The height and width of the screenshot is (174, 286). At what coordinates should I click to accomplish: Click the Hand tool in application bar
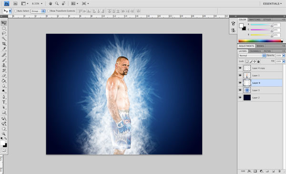(x=51, y=3)
